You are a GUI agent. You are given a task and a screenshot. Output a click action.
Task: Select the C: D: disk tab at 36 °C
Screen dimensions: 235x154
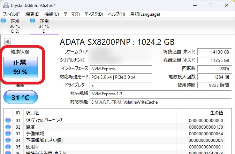(15, 26)
